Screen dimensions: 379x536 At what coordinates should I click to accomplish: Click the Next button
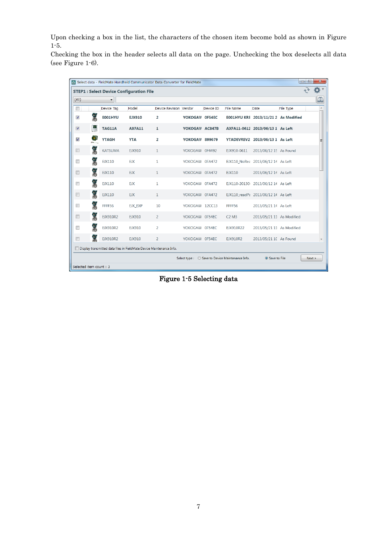pyautogui.click(x=311, y=258)
